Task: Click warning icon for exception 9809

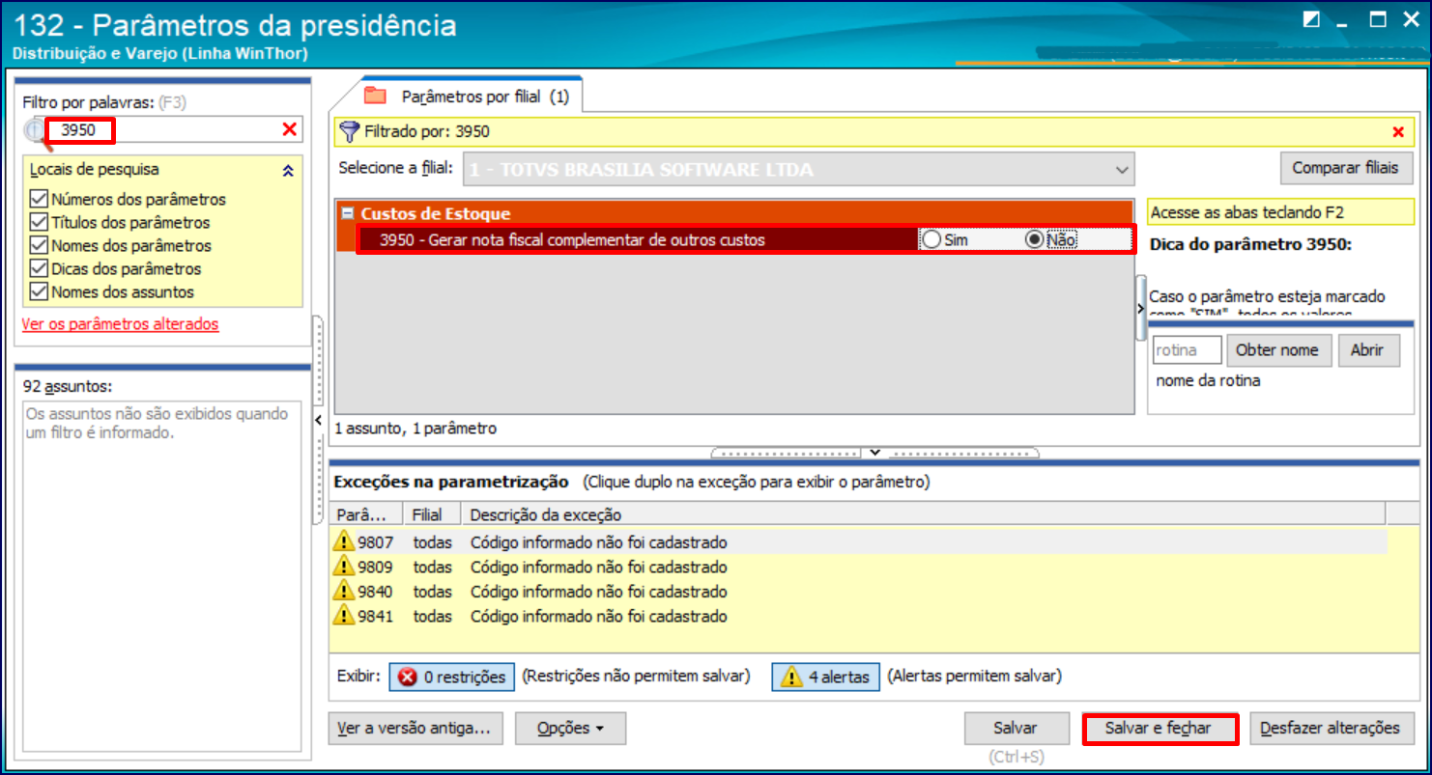Action: coord(344,566)
